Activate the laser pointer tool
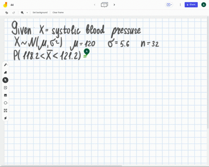Image resolution: width=209 pixels, height=167 pixels. pos(6,118)
